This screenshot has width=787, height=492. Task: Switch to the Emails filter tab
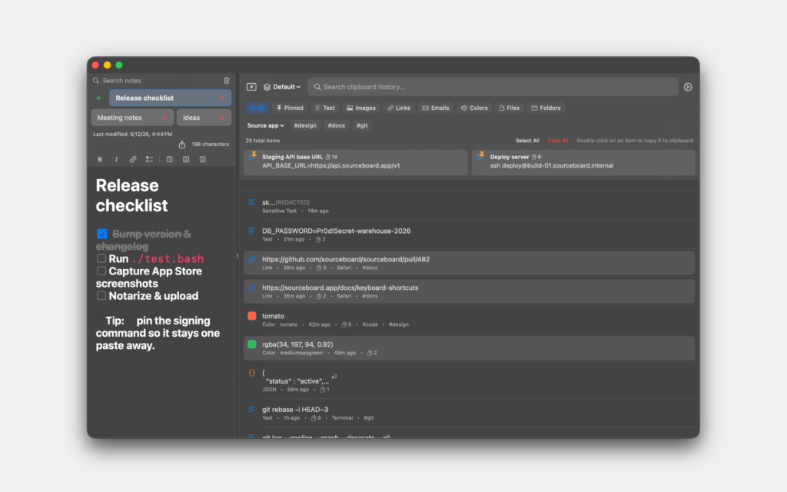(x=436, y=108)
